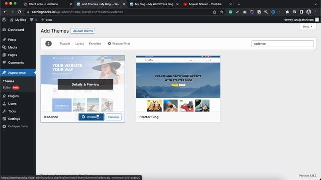Click the browser back arrow
The width and height of the screenshot is (321, 180).
point(5,12)
